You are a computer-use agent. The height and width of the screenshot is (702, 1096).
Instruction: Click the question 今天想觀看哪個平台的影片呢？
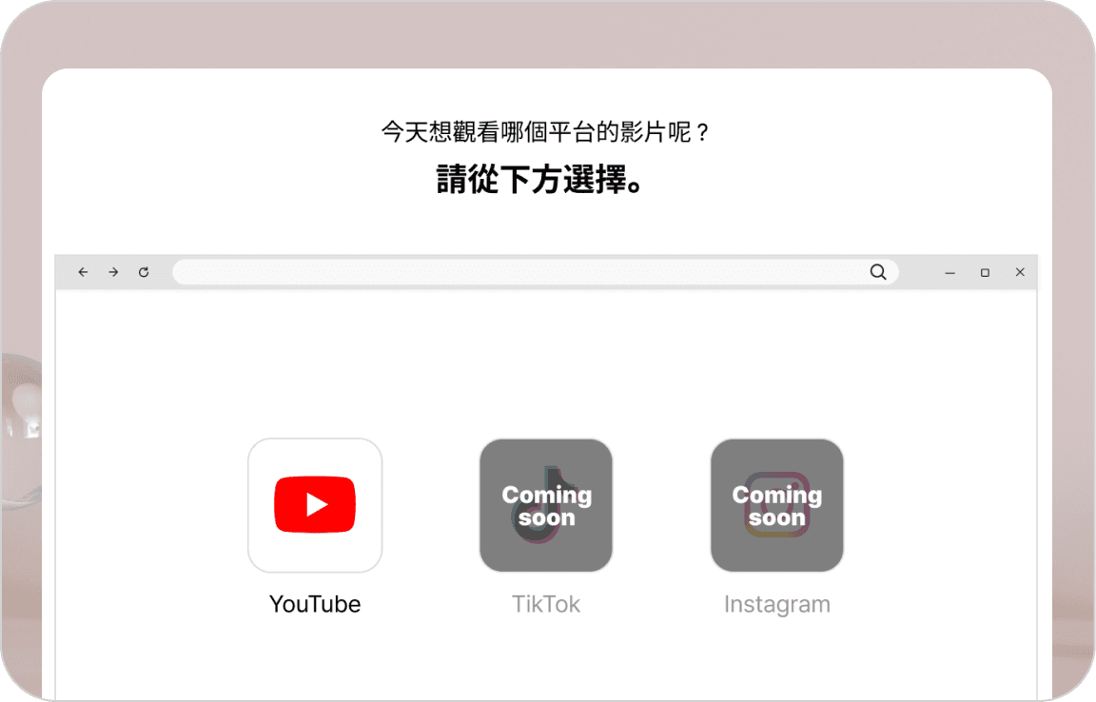click(x=546, y=131)
